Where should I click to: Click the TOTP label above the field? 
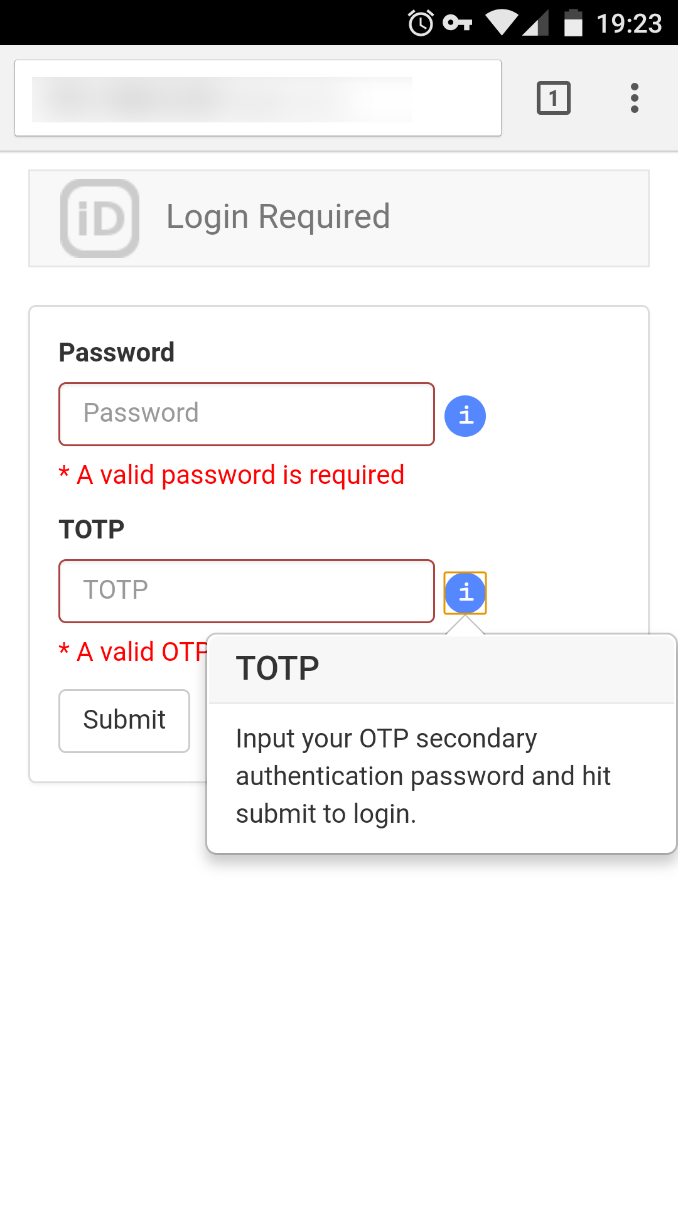[x=92, y=530]
